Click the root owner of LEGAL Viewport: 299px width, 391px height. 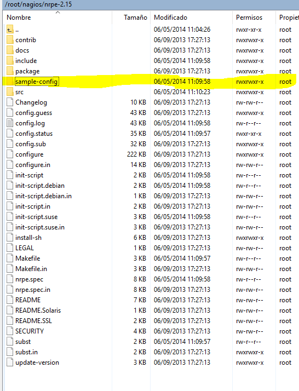[285, 248]
